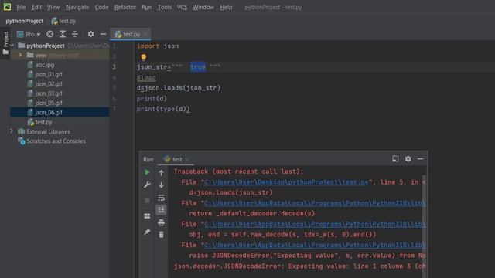Viewport: 495px width, 278px height.
Task: Open the View menu
Action: pyautogui.click(x=53, y=7)
